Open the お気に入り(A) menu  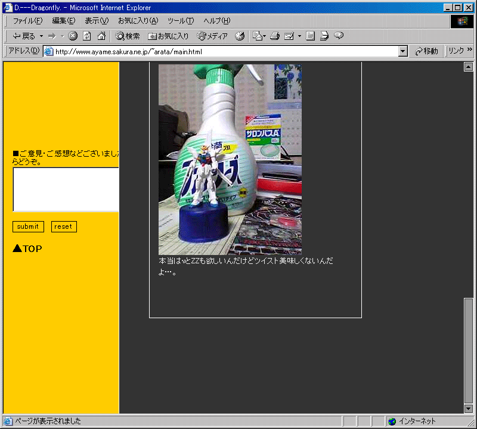[x=138, y=21]
